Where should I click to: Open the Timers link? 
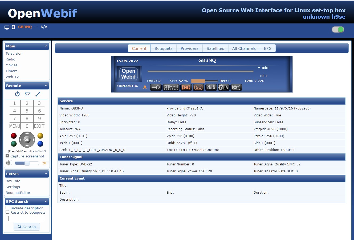pyautogui.click(x=11, y=71)
